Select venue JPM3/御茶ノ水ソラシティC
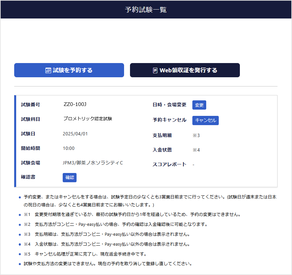Screen dimensions: 292x275 point(93,163)
